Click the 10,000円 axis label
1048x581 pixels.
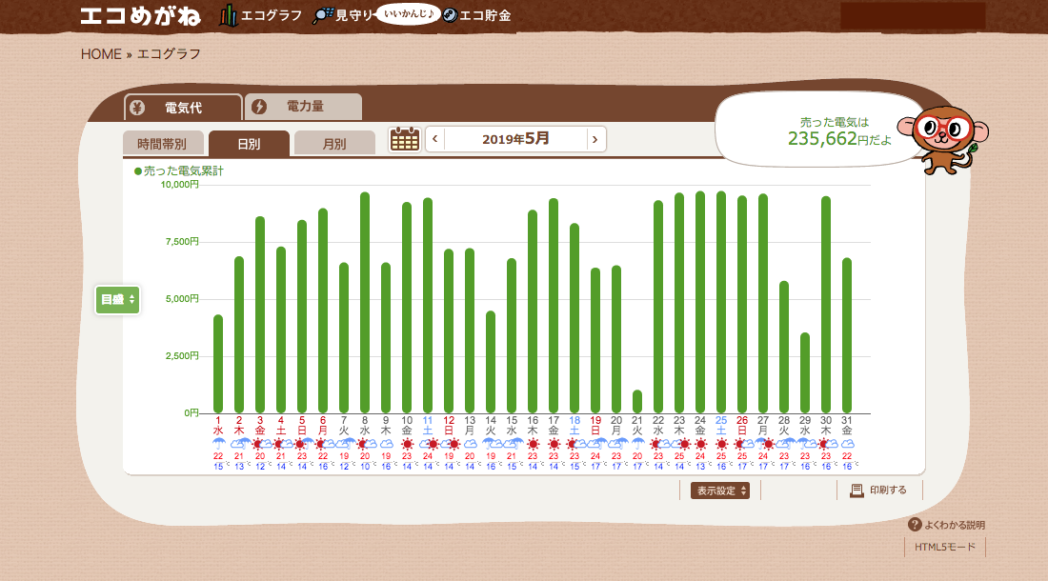pos(180,185)
